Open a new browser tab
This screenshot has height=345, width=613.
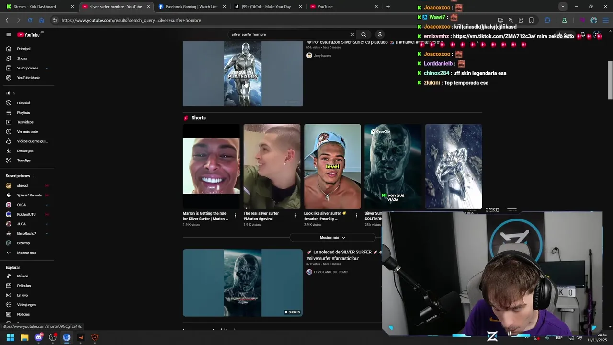[388, 7]
